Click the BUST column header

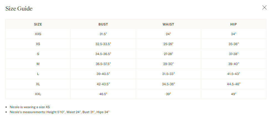[x=103, y=24]
